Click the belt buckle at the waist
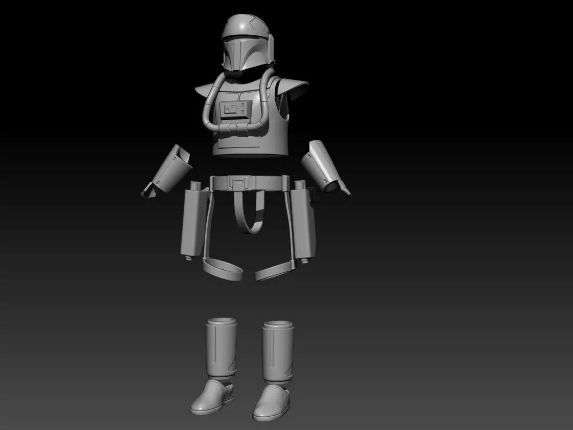 240,182
